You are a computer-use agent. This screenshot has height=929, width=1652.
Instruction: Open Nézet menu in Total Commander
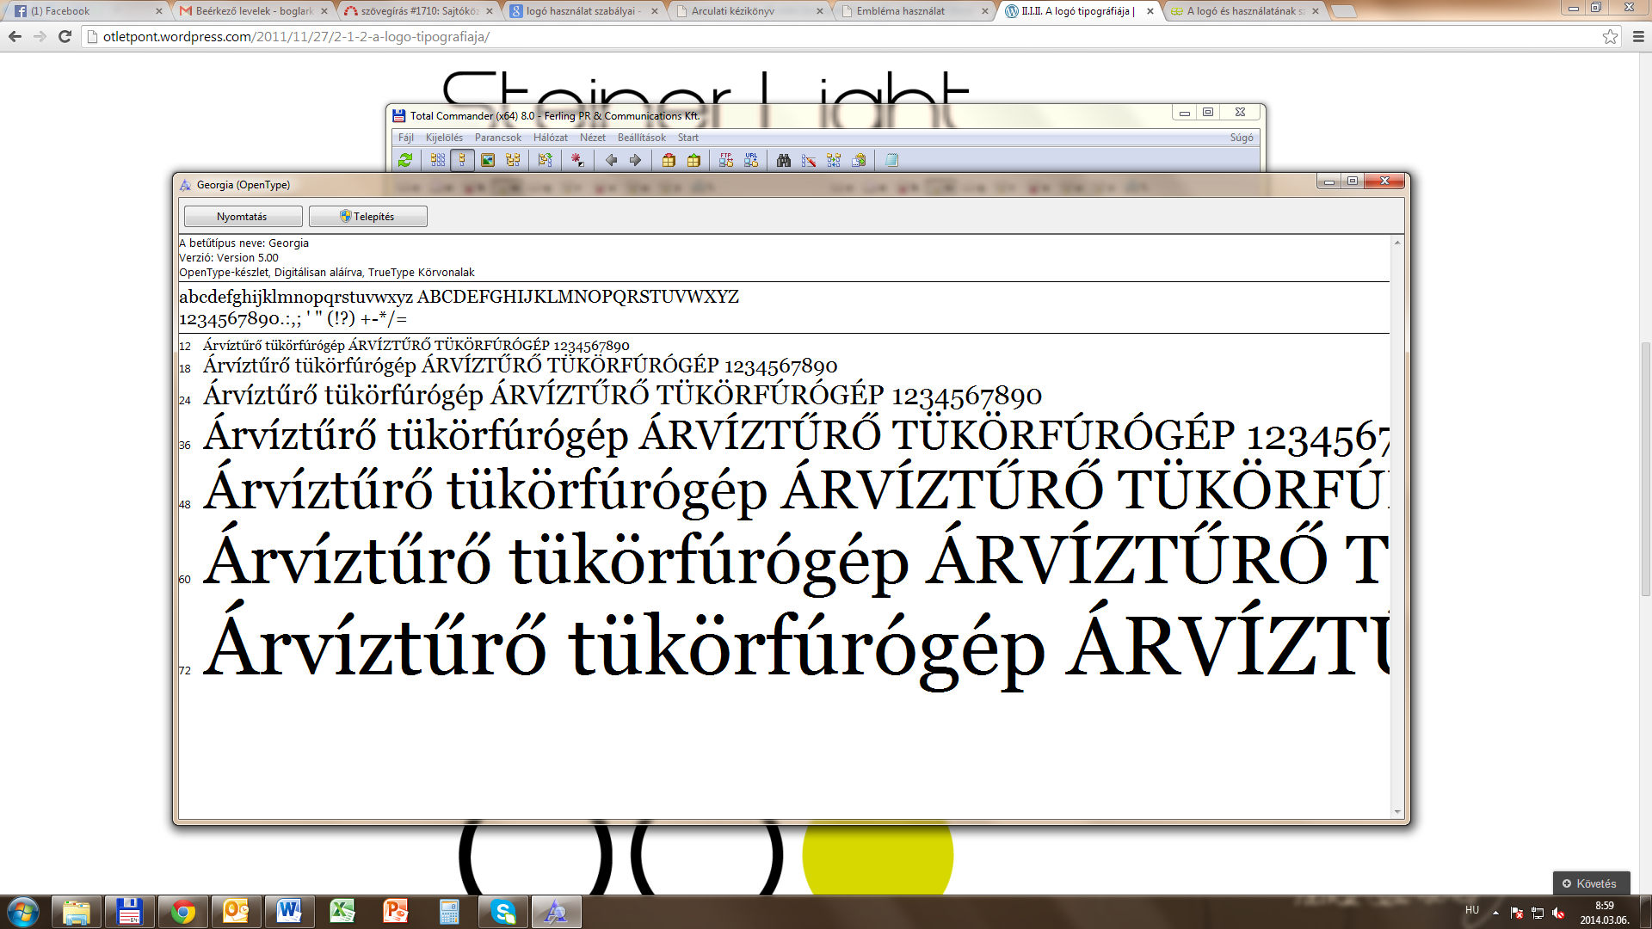click(593, 138)
